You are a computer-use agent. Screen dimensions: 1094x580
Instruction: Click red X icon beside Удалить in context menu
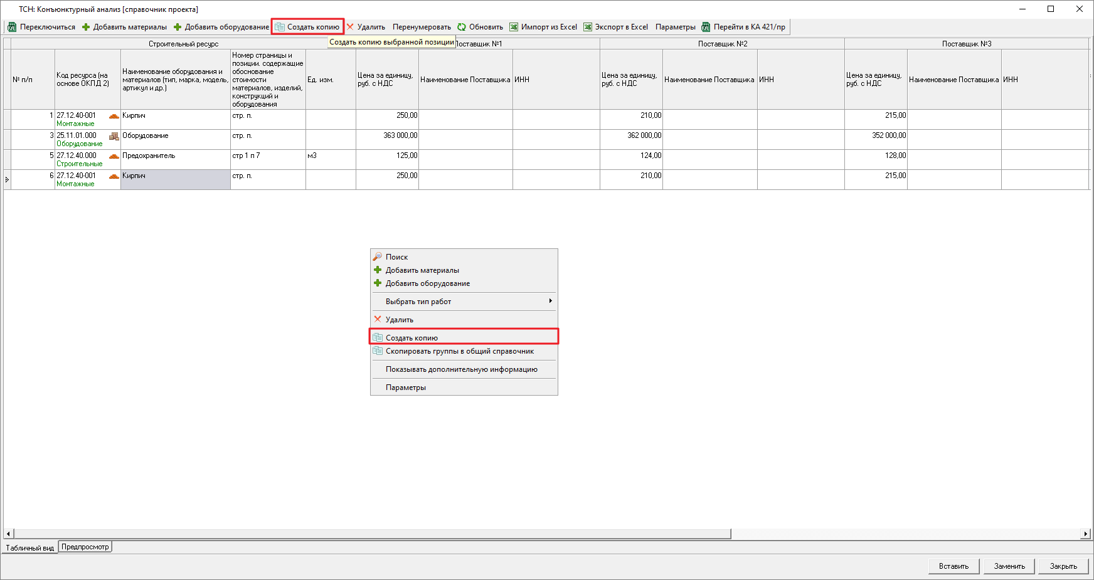click(x=378, y=319)
